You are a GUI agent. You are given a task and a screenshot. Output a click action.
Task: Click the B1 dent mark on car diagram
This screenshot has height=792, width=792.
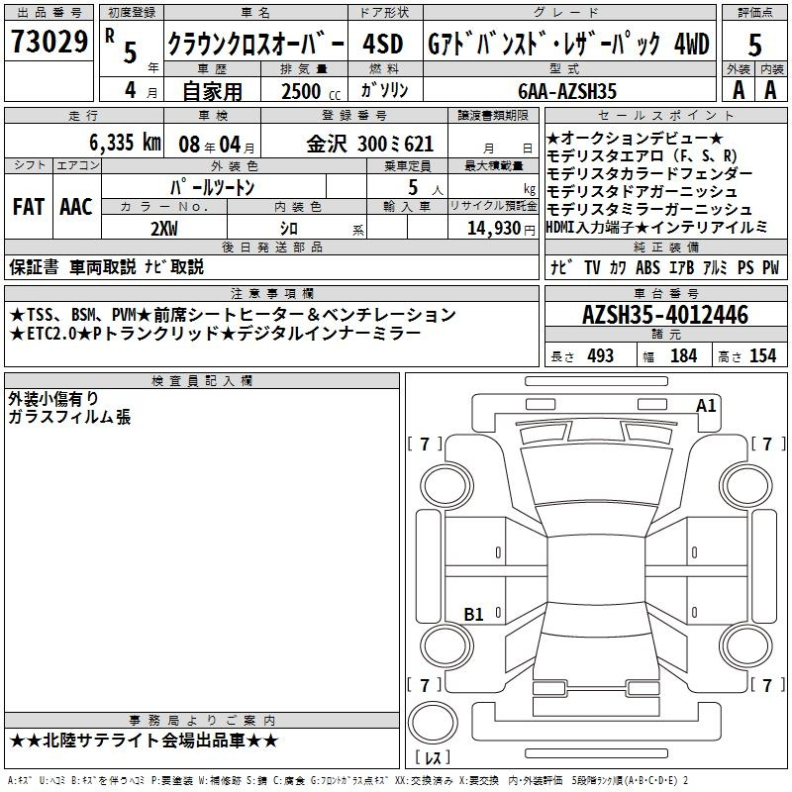tap(474, 615)
